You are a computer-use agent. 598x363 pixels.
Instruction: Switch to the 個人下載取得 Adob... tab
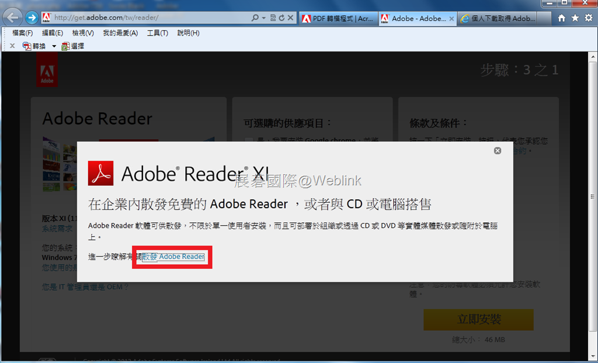498,18
